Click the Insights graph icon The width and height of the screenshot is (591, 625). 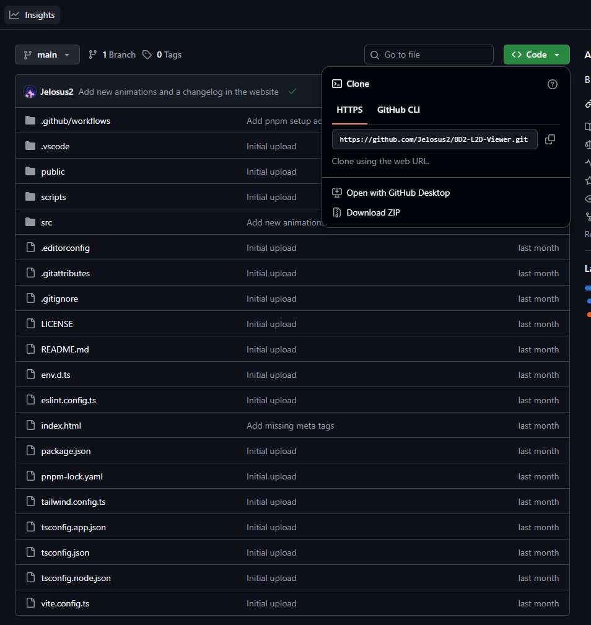[14, 15]
